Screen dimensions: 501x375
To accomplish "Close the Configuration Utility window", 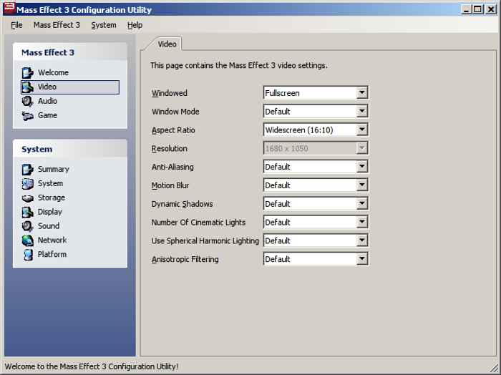I will pos(490,9).
